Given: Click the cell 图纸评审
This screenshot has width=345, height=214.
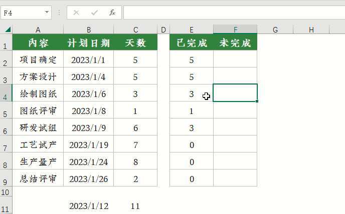Looking at the screenshot, I should click(x=38, y=110).
